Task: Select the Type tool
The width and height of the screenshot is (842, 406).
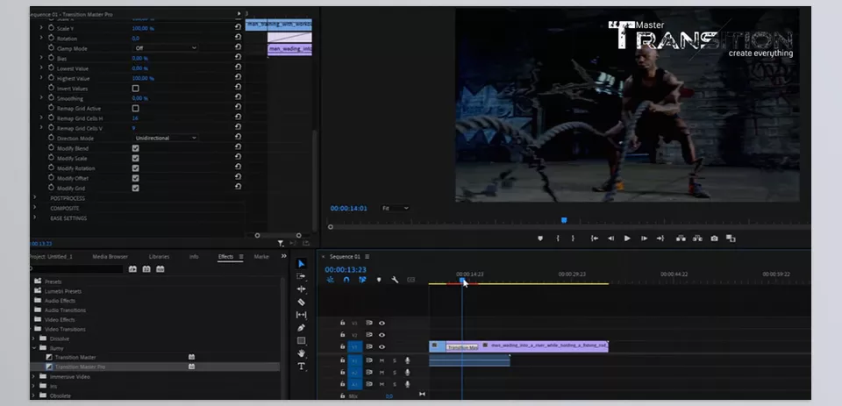Action: click(301, 367)
